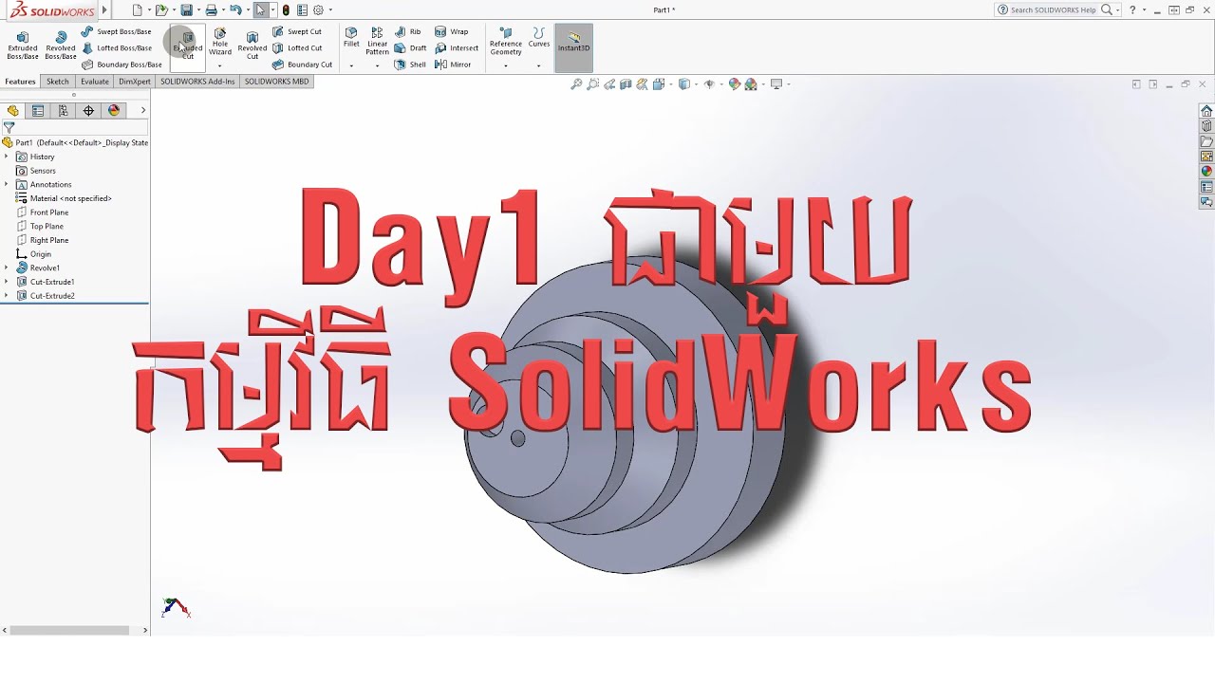Expand the Cut-Extrude2 feature
Viewport: 1215px width, 683px height.
[7, 296]
